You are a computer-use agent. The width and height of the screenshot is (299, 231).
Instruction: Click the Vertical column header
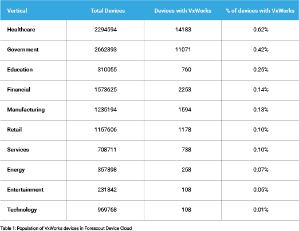(17, 11)
